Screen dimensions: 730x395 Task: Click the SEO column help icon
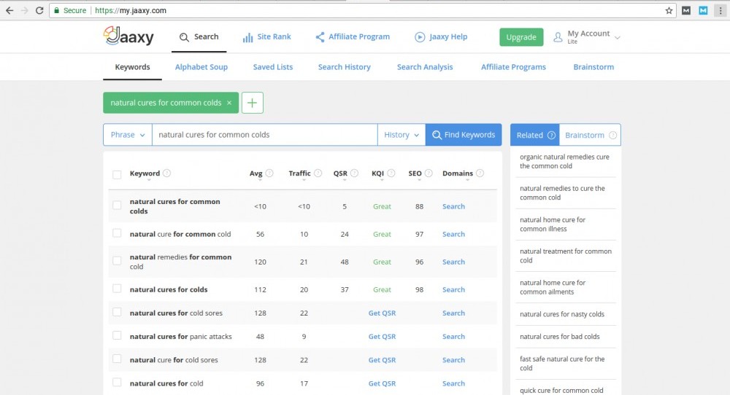point(429,173)
